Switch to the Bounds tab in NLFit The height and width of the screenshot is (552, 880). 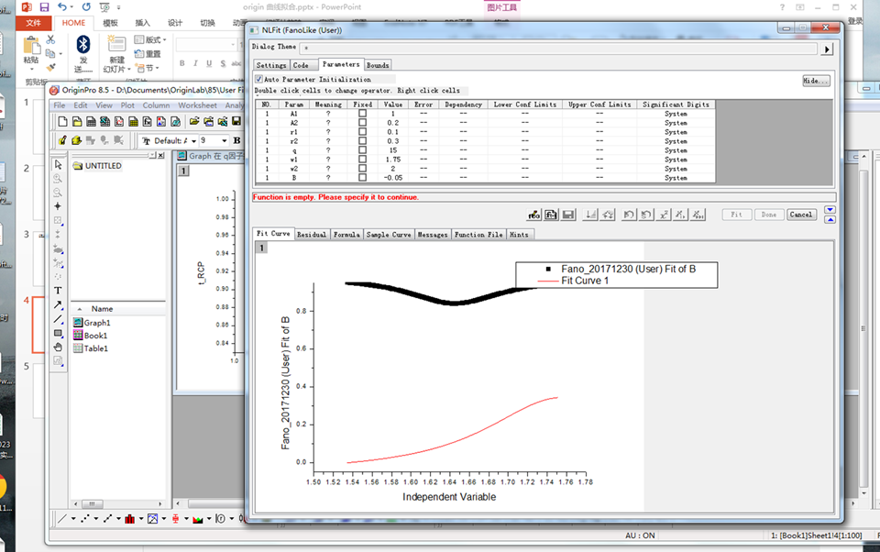[x=378, y=65]
